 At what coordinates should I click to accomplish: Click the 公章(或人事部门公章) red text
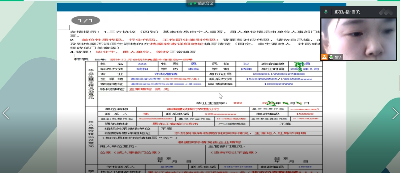coord(130,153)
